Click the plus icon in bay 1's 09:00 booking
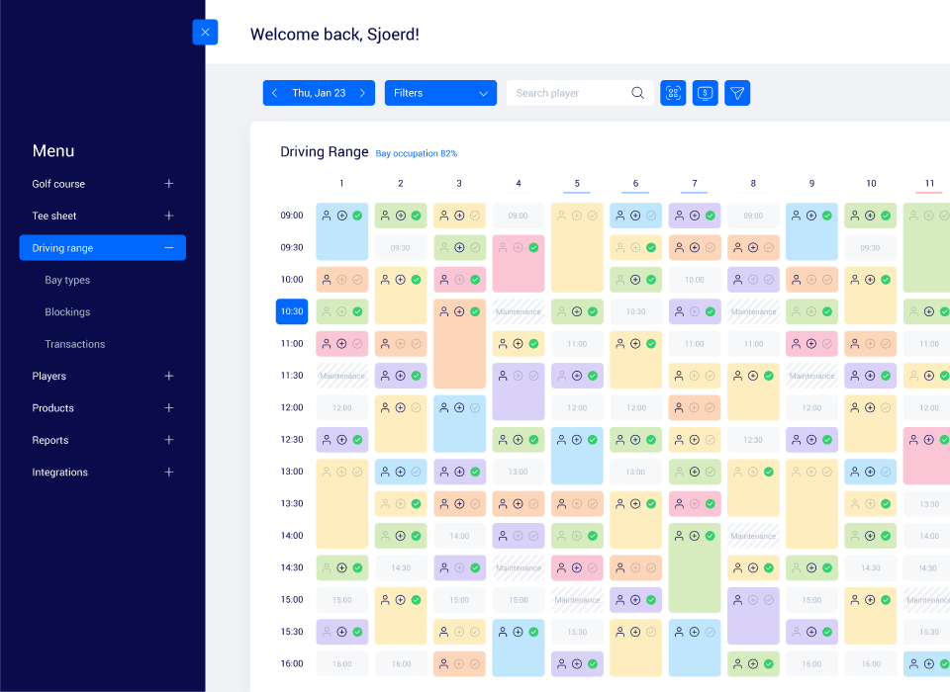The height and width of the screenshot is (692, 950). tap(341, 216)
